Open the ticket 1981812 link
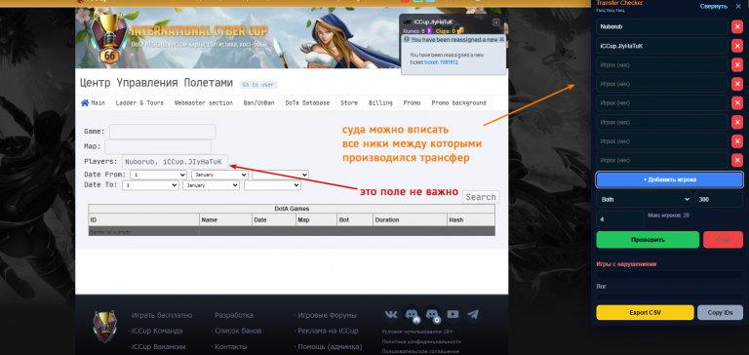 pyautogui.click(x=441, y=62)
